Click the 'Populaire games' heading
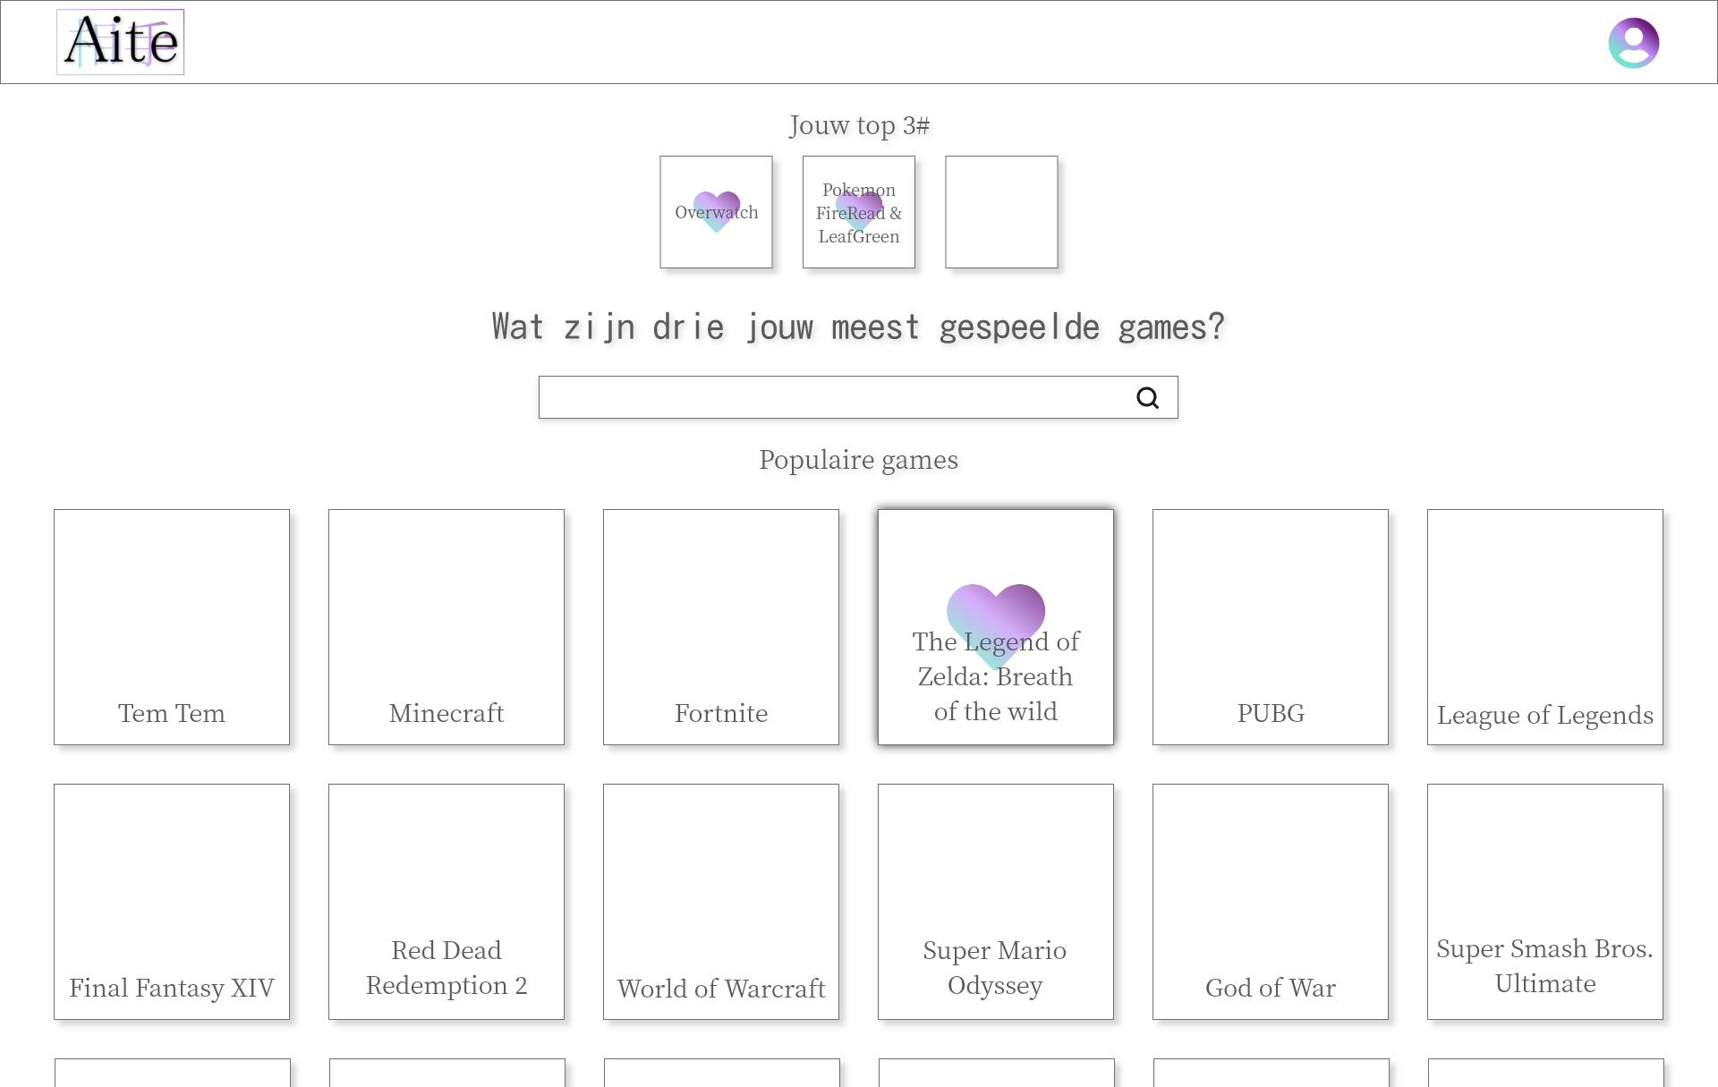The image size is (1718, 1087). click(x=858, y=459)
